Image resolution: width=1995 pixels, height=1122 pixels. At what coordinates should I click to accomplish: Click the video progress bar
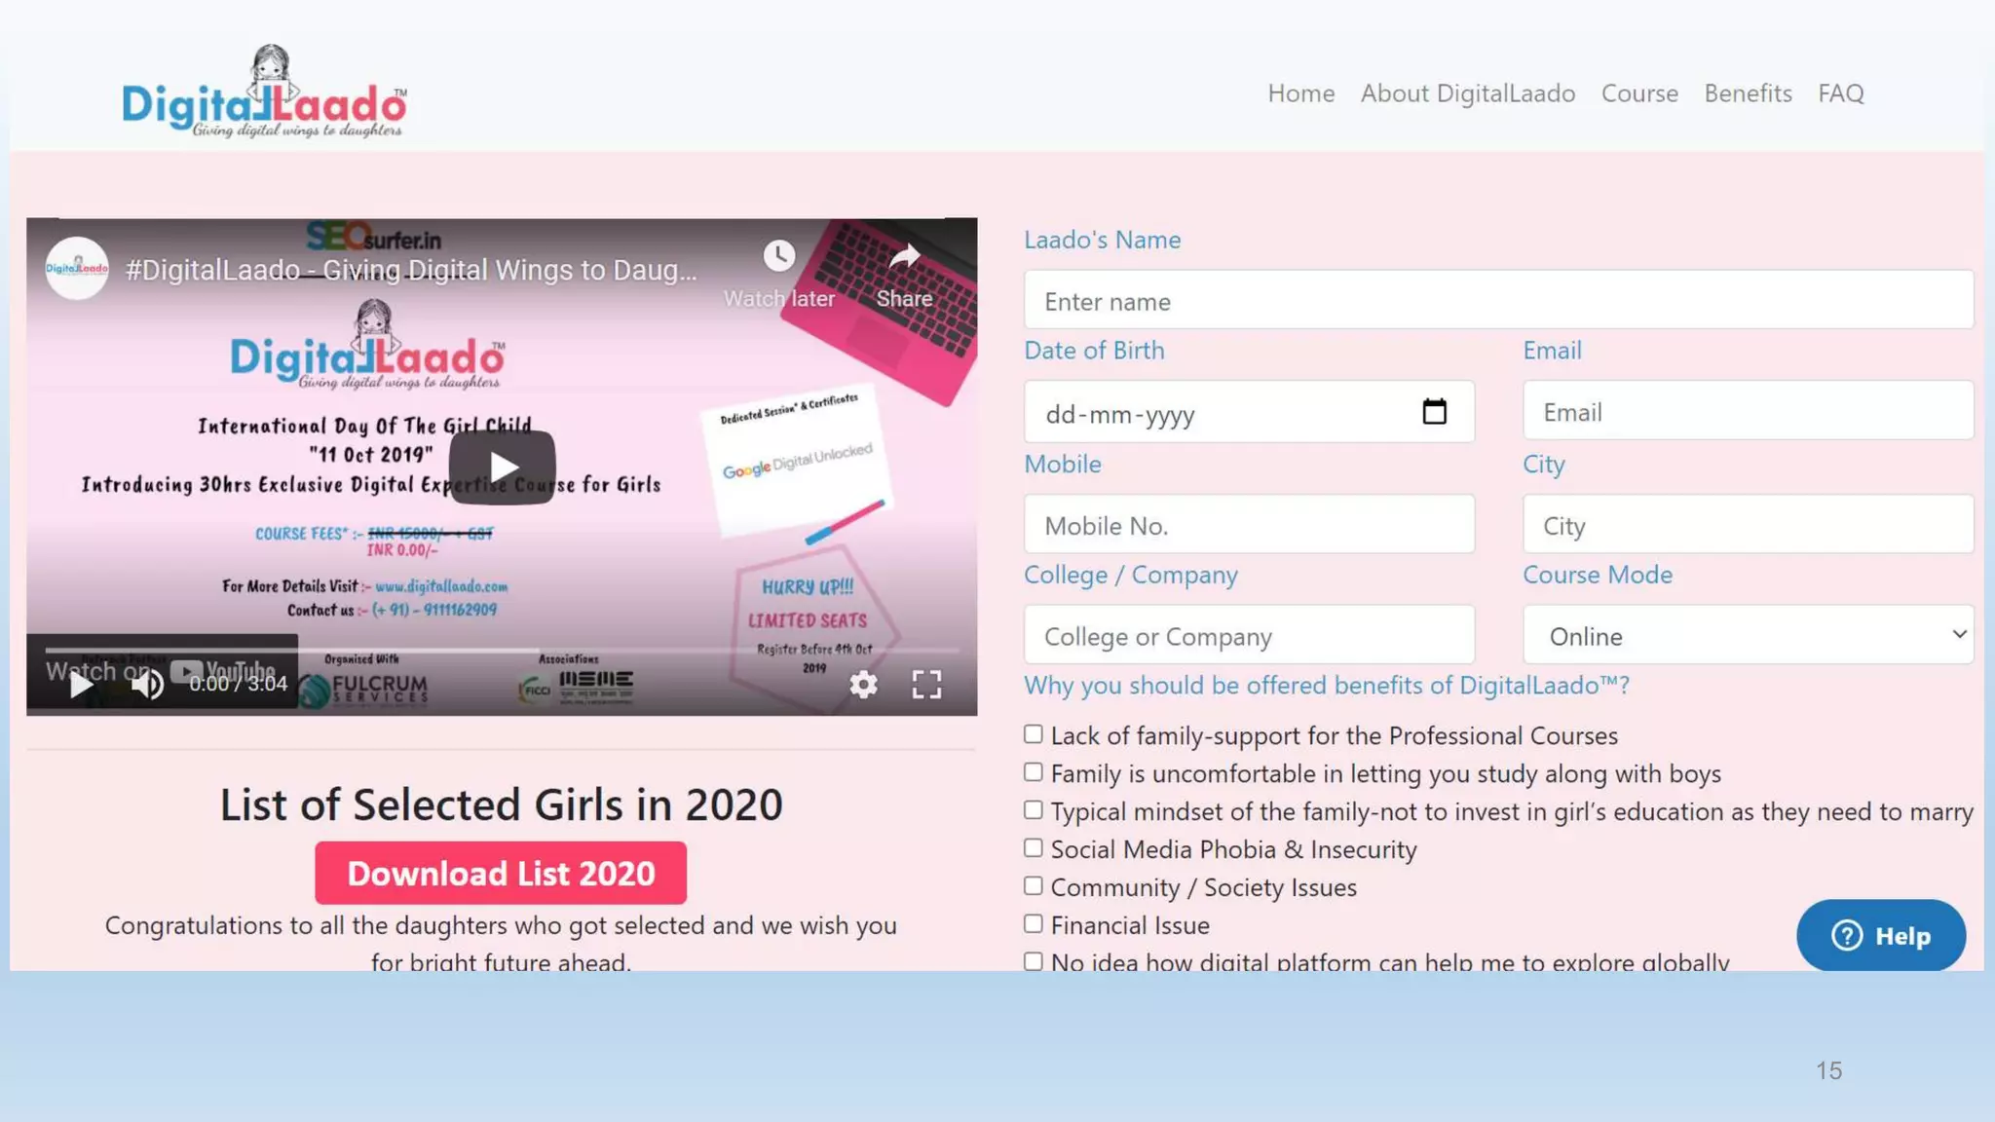(x=502, y=650)
